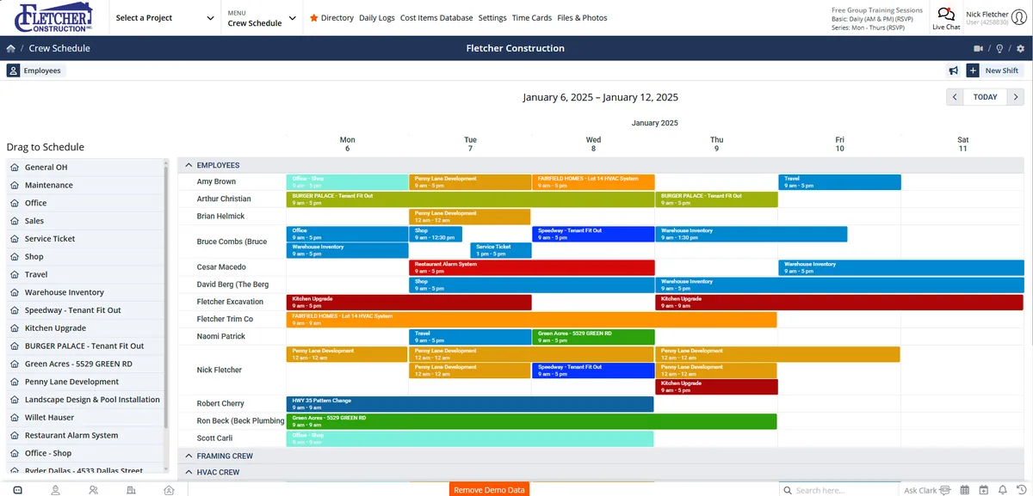Viewport: 1033px width, 496px height.
Task: Collapse the HVAC CREW group
Action: (x=189, y=472)
